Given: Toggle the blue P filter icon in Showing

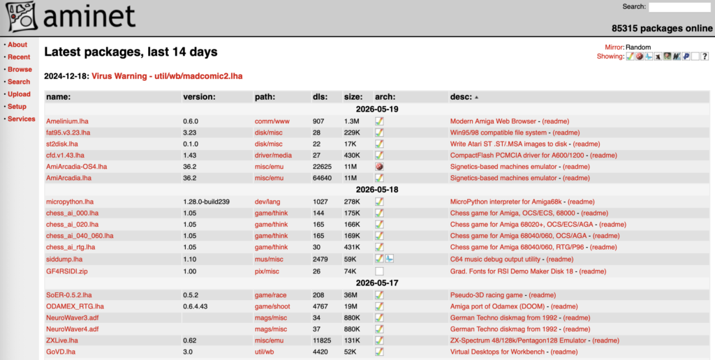Looking at the screenshot, I should (x=686, y=57).
